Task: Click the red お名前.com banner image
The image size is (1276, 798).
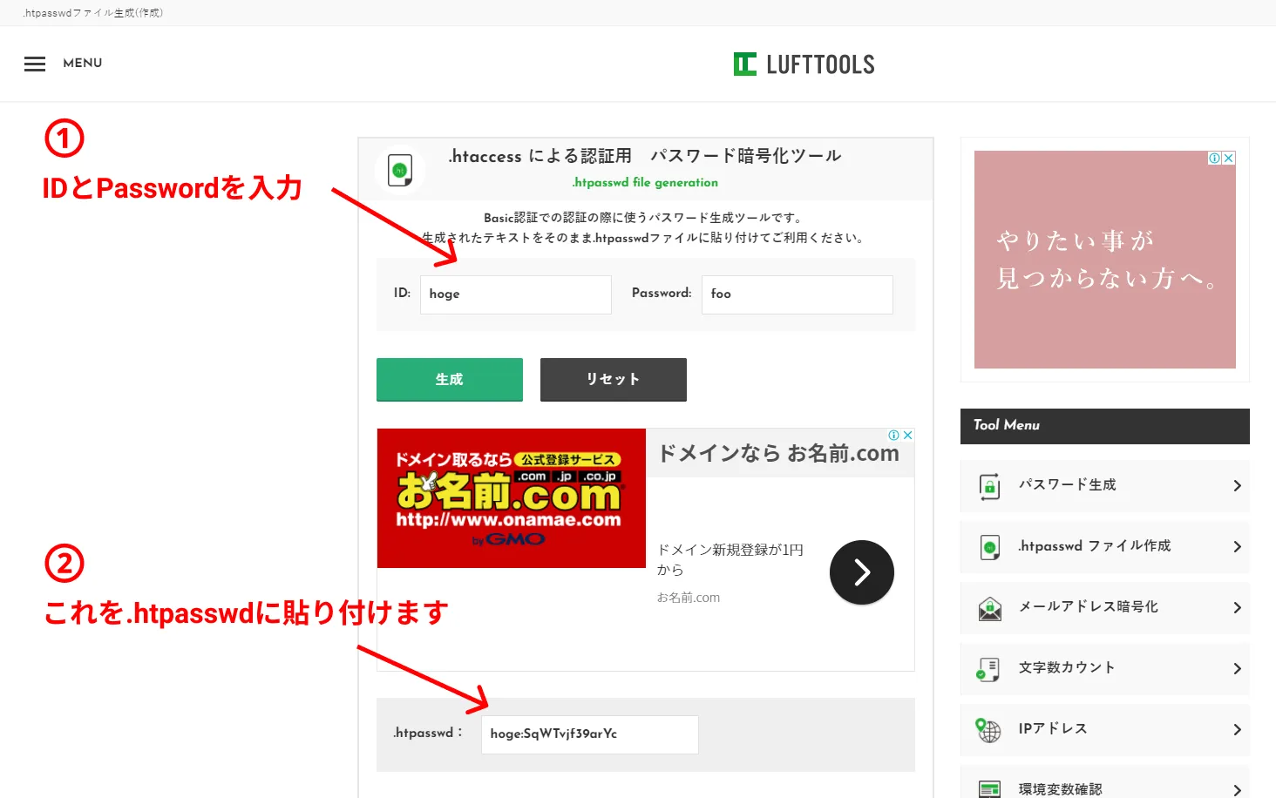Action: tap(512, 498)
